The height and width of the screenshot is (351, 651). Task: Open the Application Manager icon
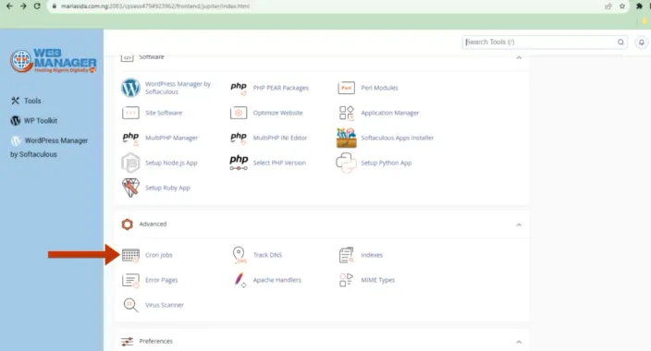346,113
